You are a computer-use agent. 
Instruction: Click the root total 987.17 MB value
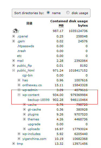tap(58, 31)
